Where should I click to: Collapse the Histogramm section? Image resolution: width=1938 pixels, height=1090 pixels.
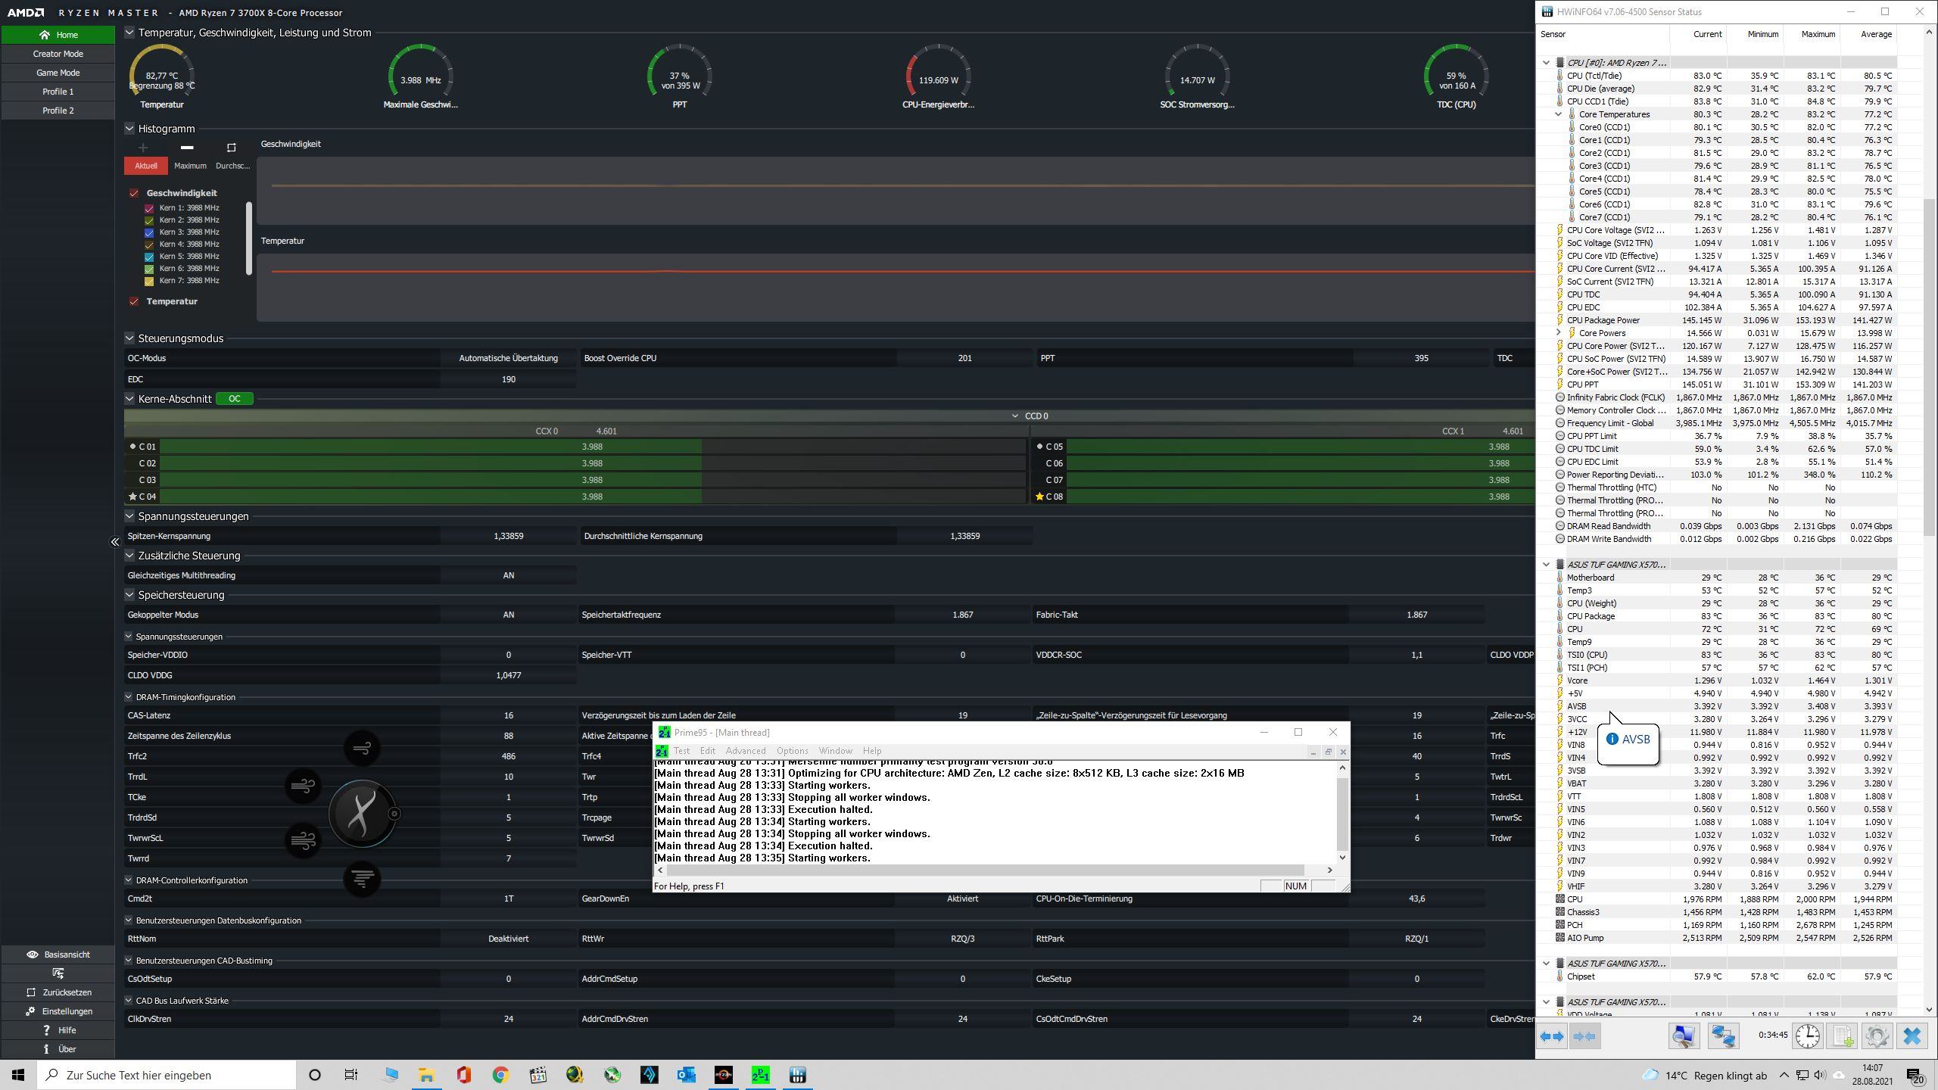pyautogui.click(x=129, y=129)
